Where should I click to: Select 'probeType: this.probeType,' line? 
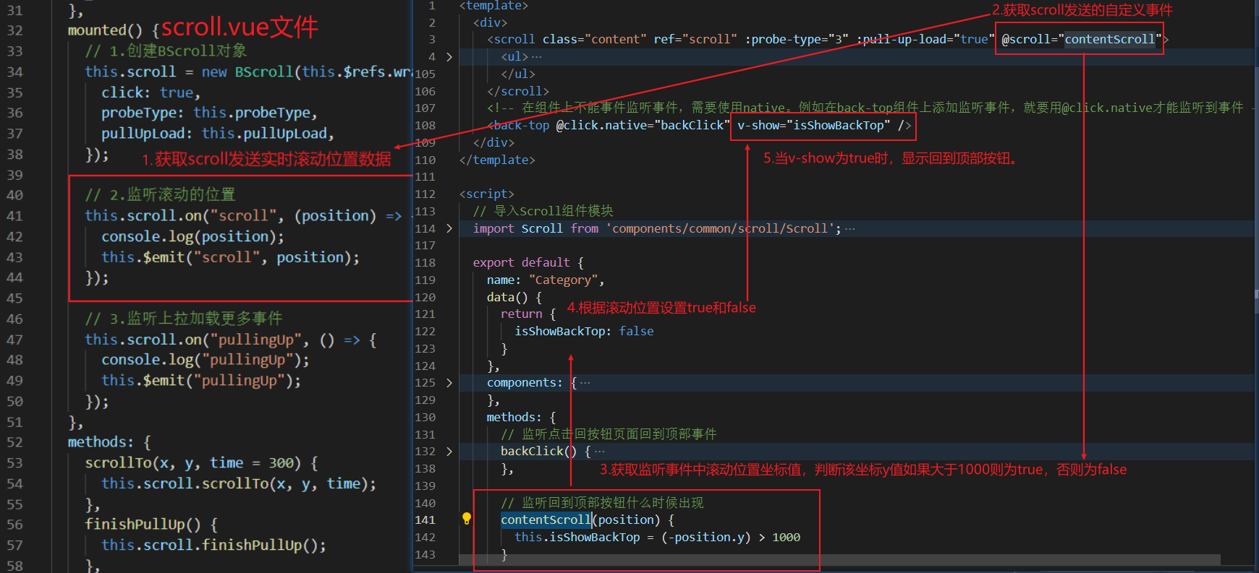[x=209, y=113]
